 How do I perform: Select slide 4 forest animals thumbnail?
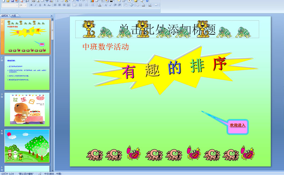(27, 146)
